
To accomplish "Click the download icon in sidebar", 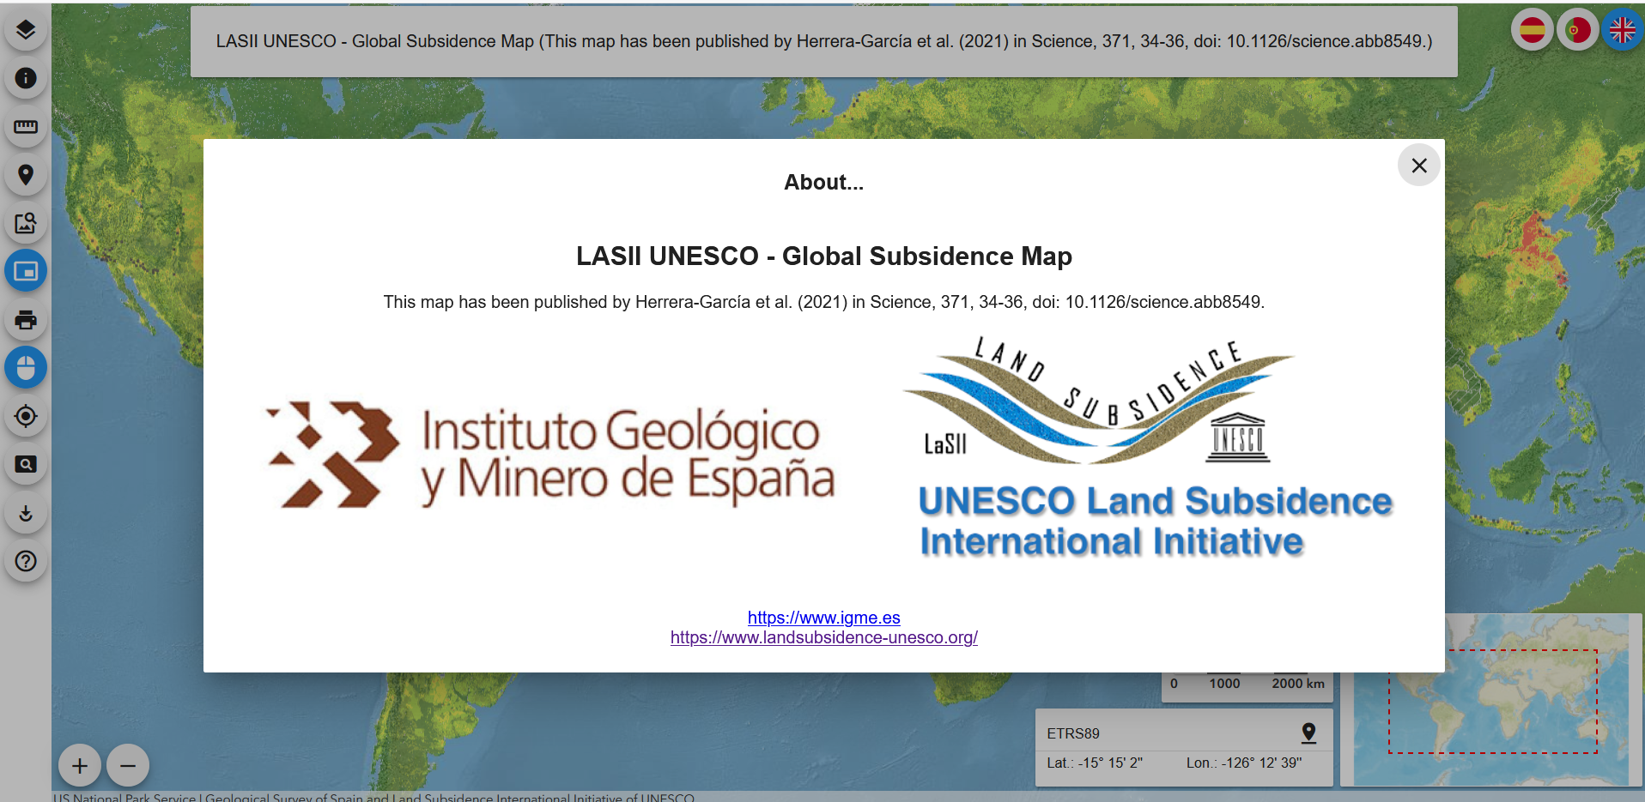I will [26, 513].
